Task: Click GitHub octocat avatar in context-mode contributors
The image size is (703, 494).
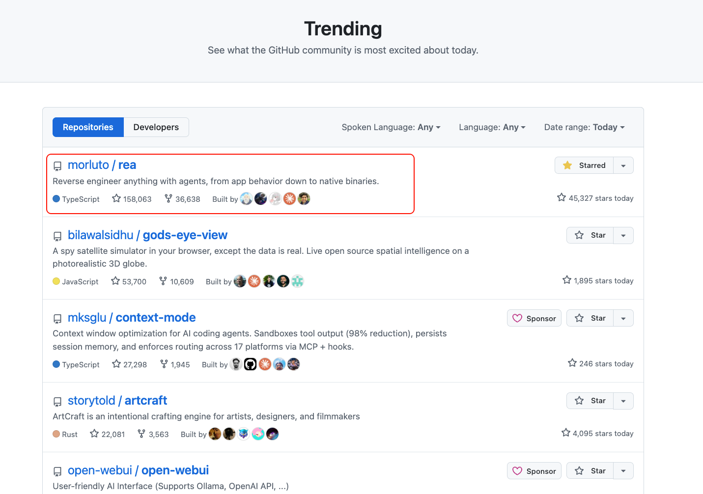Action: [x=251, y=364]
